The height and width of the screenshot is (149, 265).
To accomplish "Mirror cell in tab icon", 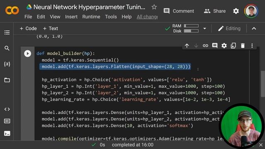I will pyautogui.click(x=233, y=46).
